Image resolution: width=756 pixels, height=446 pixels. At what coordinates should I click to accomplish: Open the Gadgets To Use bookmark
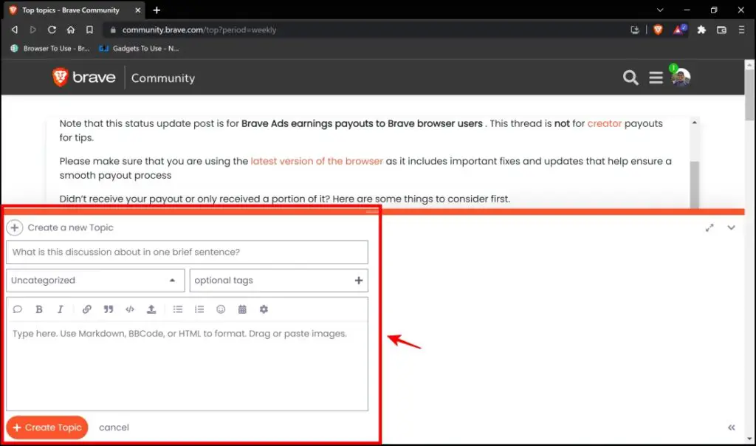pos(139,48)
